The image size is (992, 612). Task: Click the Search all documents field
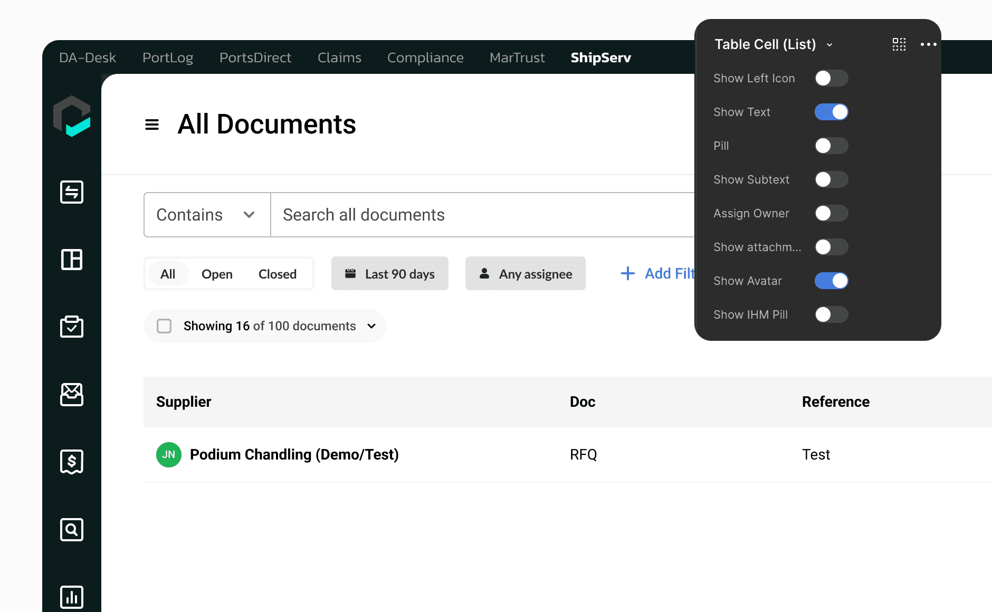[x=483, y=215]
